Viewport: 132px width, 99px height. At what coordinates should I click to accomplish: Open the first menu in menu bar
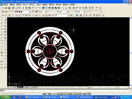click(6, 4)
